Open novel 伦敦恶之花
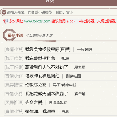The height and width of the screenshot is (117, 117). coord(36,85)
